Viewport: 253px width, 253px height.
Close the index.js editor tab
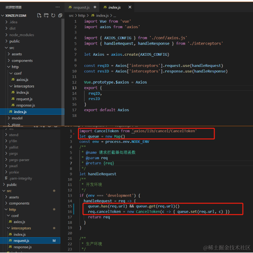[x=130, y=7]
